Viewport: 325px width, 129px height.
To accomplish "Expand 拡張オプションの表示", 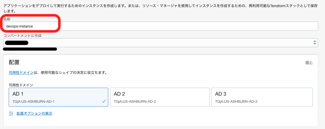I will click(34, 113).
